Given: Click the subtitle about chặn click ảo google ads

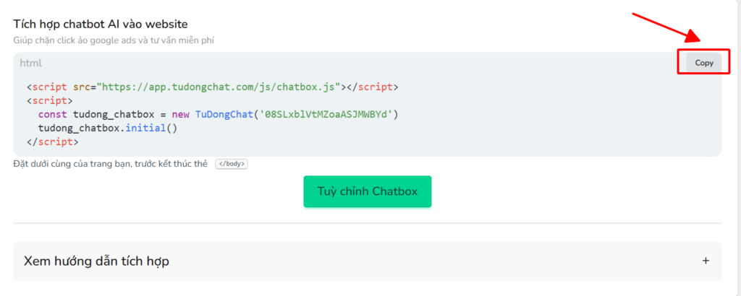Looking at the screenshot, I should click(114, 40).
